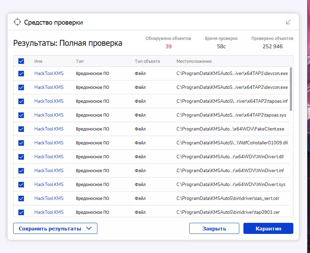Open HackTool.KMS link for oas_sert.cer row
The height and width of the screenshot is (253, 310).
[x=49, y=198]
